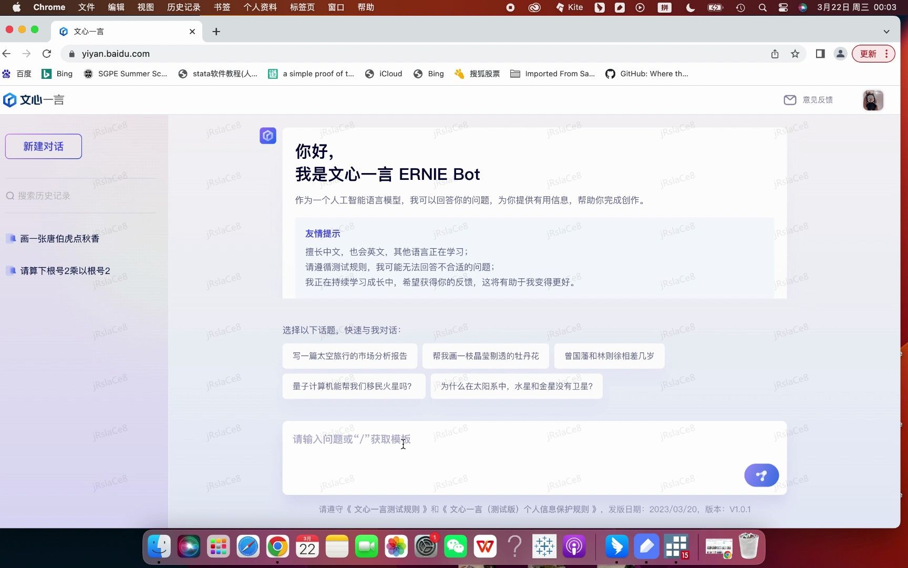The image size is (908, 568).
Task: Open Podcasts from the Dock
Action: (x=574, y=547)
